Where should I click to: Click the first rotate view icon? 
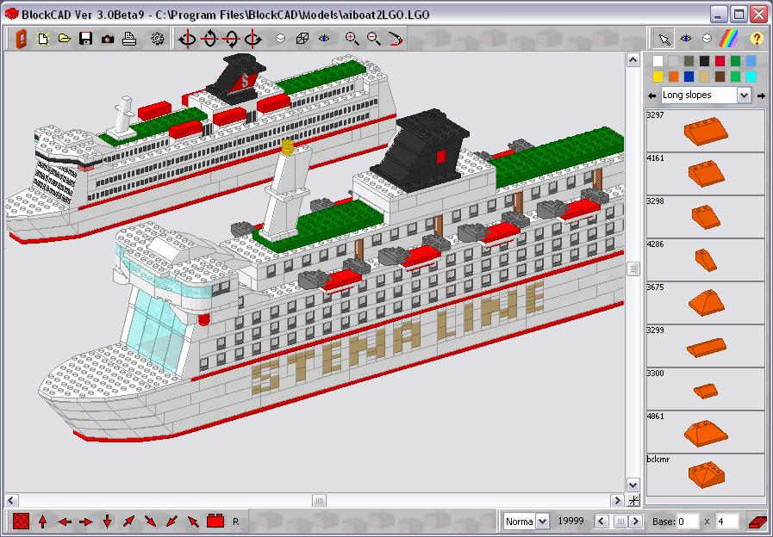187,39
